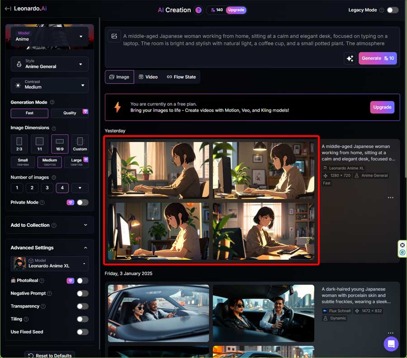Expand the Add to Collection section
The image size is (407, 358).
(x=49, y=225)
